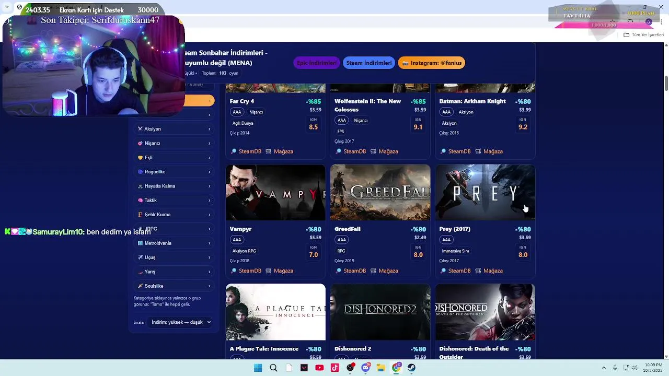
Task: Click SteamDB magnifier icon under Prey (2017)
Action: pos(444,271)
